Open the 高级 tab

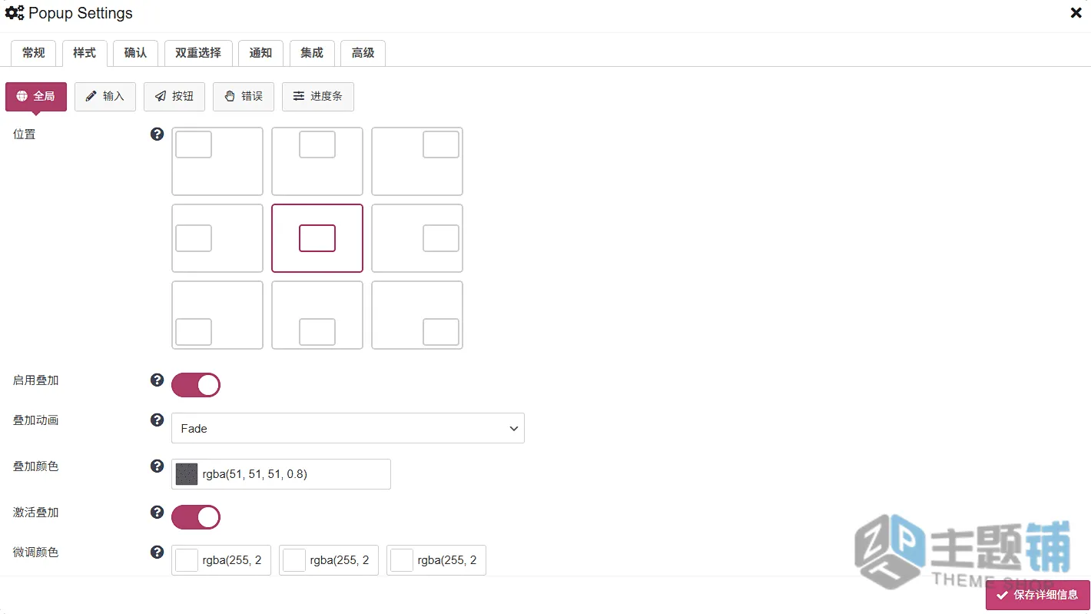point(363,53)
